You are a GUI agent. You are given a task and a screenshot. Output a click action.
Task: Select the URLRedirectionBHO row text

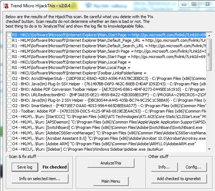[x=109, y=95]
